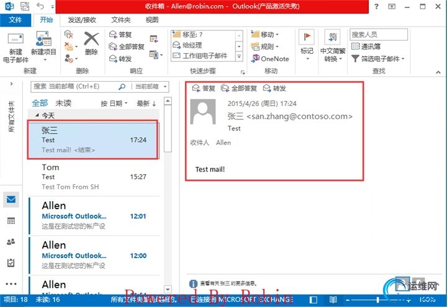Viewport: 447px width, 307px height.
Task: Click Reply All (全部答复) in the ribbon
Action: pos(127,46)
